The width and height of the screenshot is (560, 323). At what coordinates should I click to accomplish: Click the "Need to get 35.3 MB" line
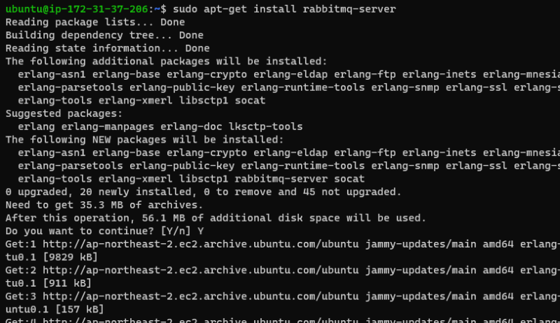[104, 205]
